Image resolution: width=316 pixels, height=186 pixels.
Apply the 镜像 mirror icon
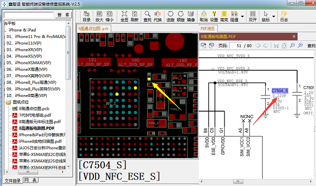[191, 16]
